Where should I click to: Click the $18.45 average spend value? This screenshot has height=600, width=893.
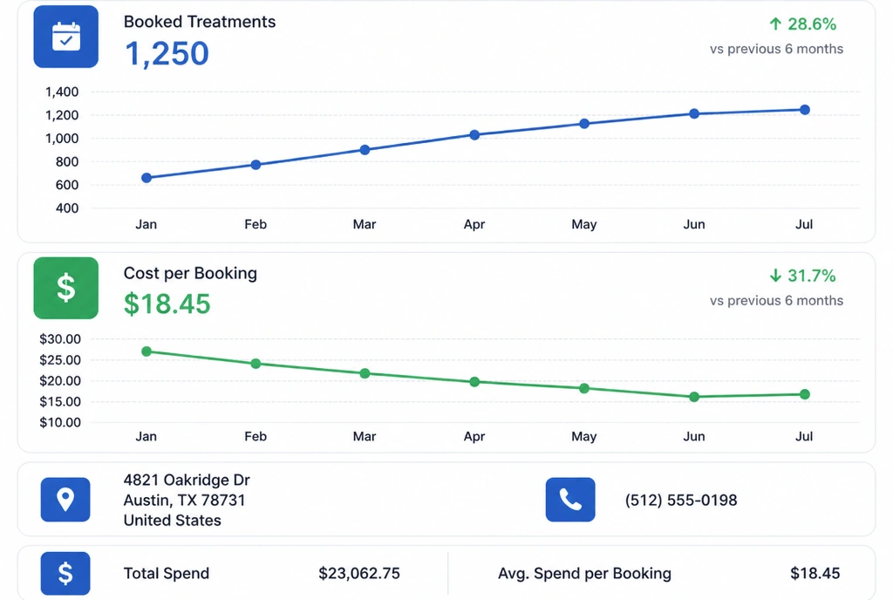tap(815, 573)
